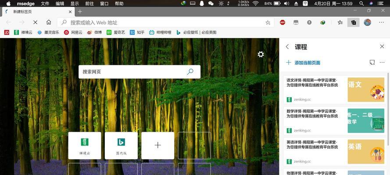Close the Collections panel
This screenshot has height=175, width=390.
(x=382, y=46)
